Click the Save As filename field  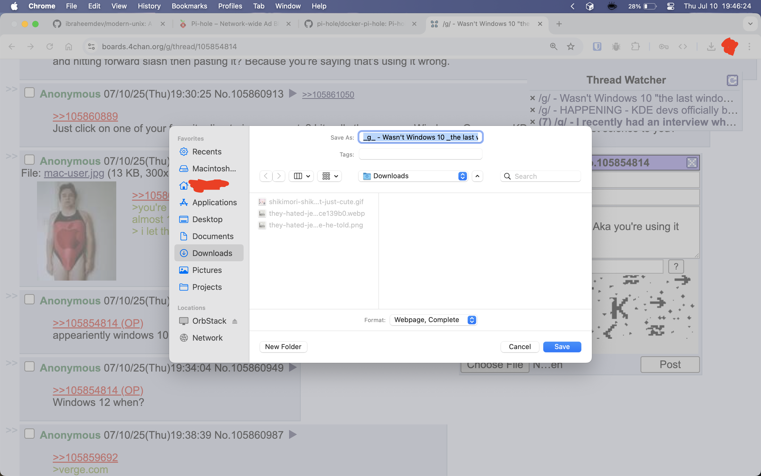pyautogui.click(x=420, y=137)
